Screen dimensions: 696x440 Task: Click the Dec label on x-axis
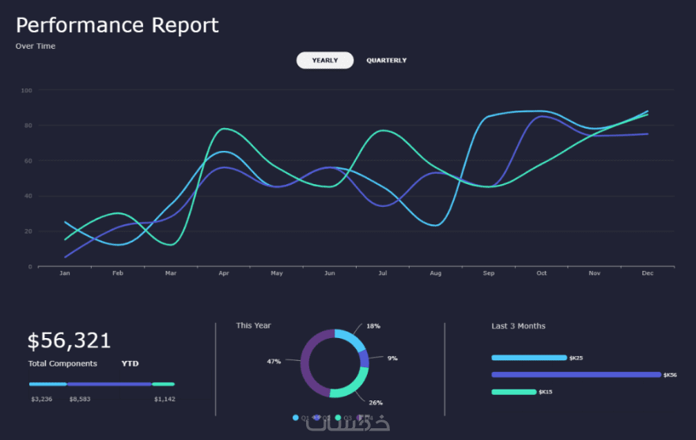point(647,273)
